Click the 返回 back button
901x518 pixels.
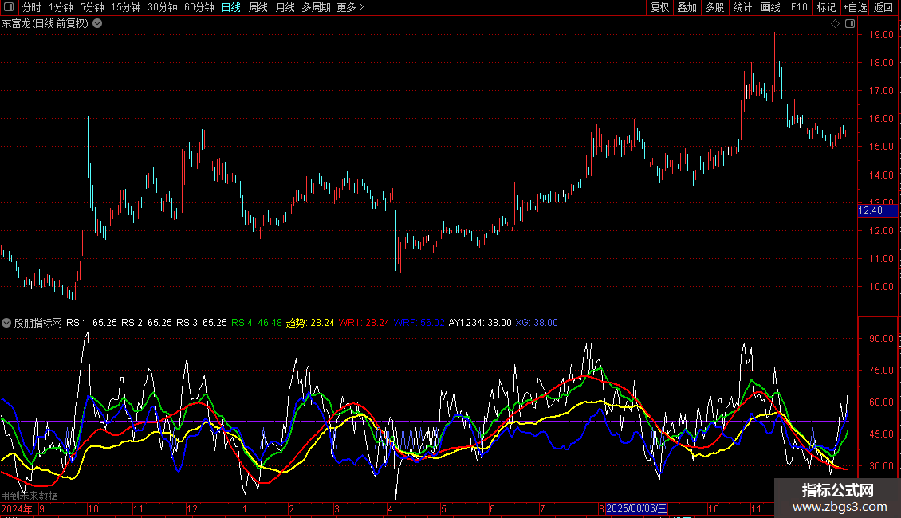(883, 7)
